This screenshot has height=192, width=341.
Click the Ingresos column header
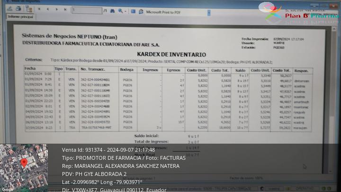150,70
